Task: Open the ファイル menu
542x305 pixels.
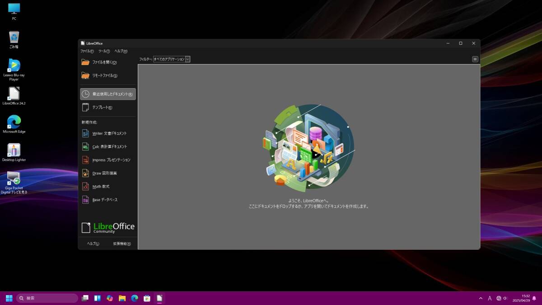Action: (x=87, y=51)
